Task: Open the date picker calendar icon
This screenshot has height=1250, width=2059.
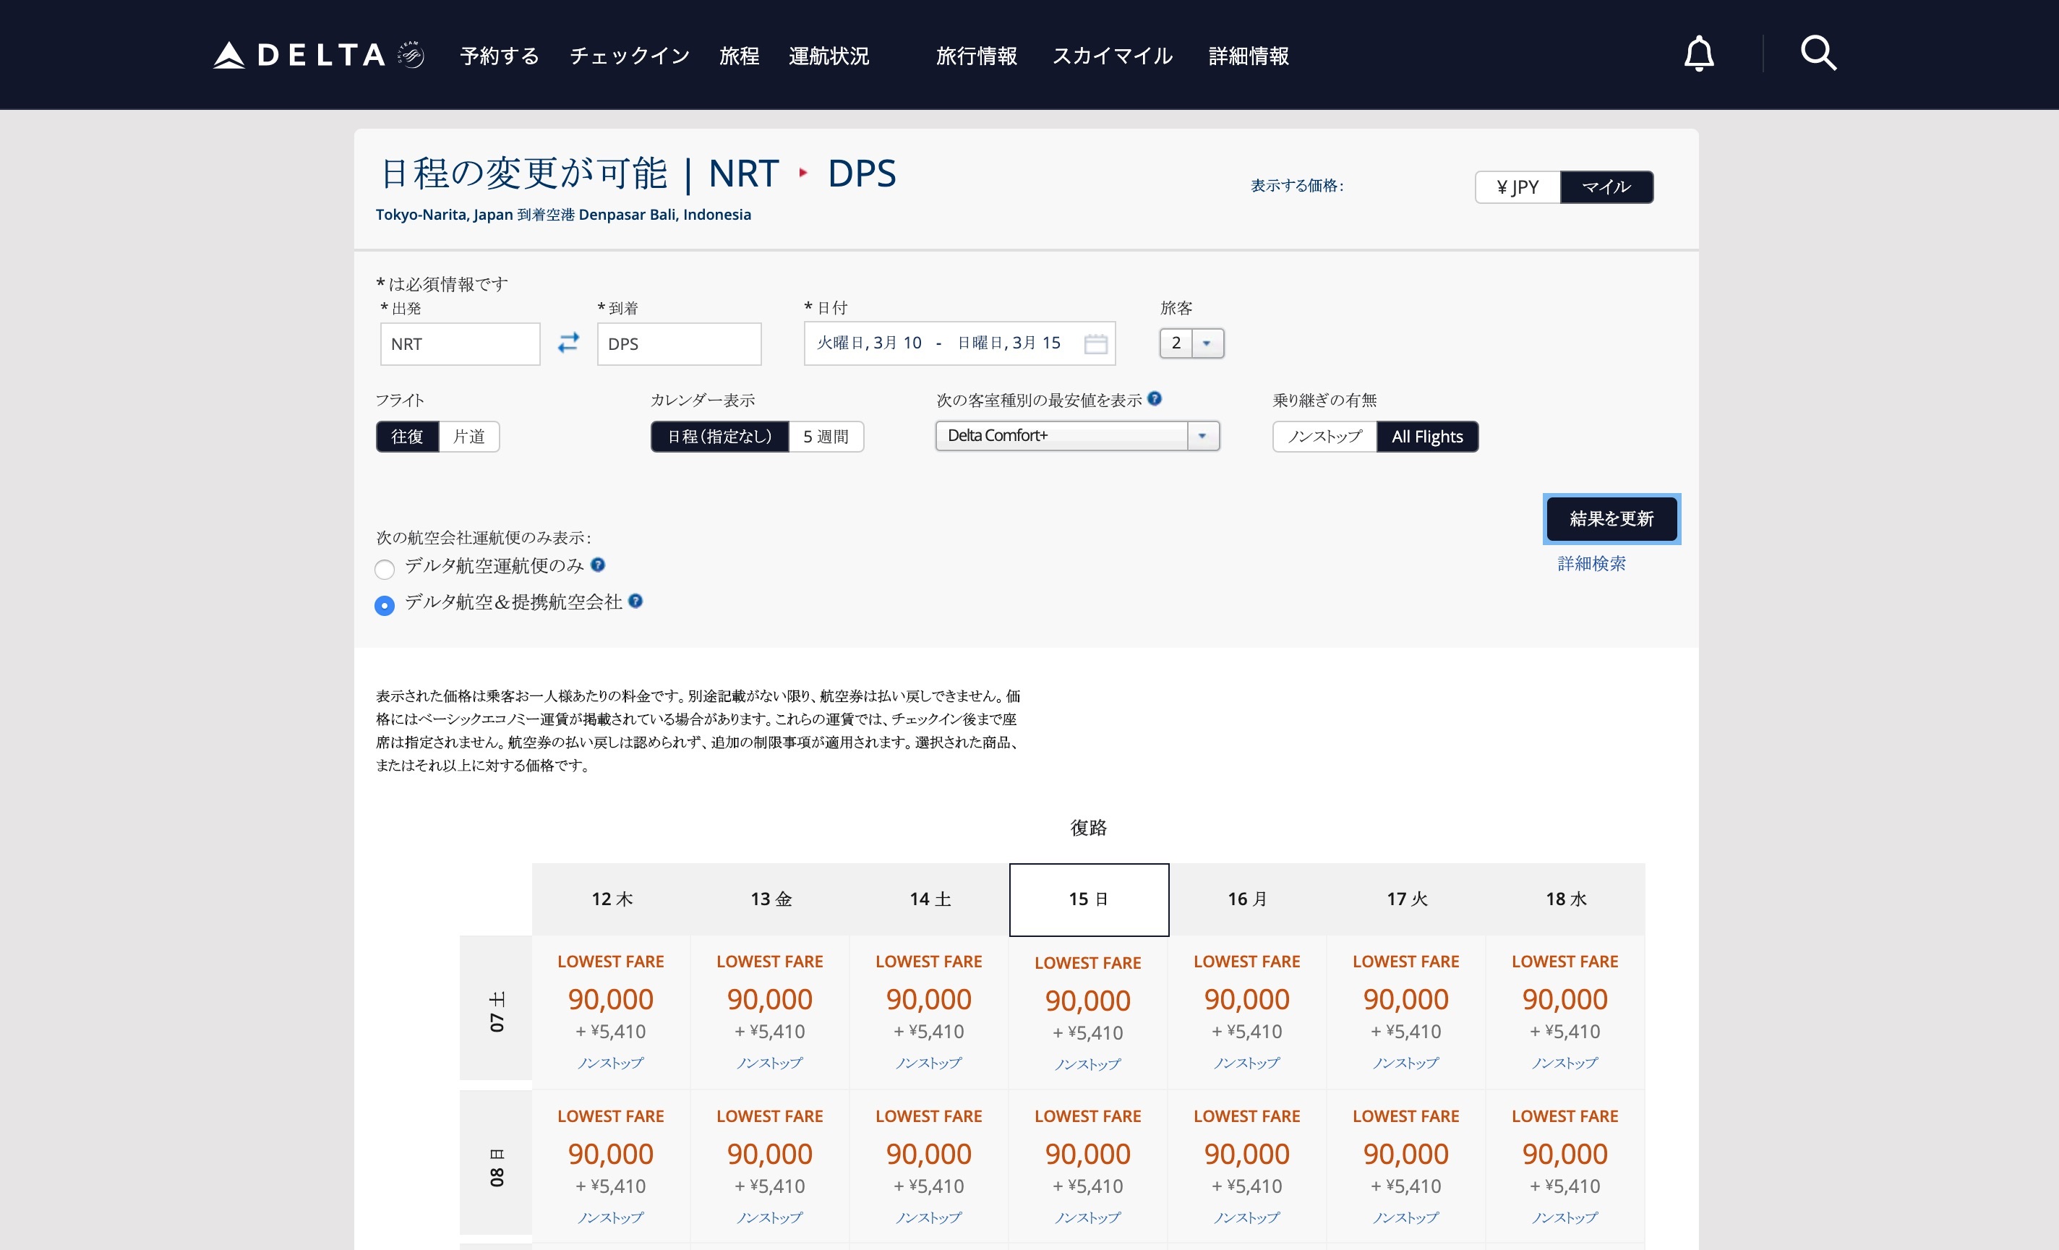Action: tap(1095, 343)
